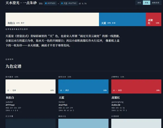
Task: Click the RGB 22 119 179 value
Action: 66,108
